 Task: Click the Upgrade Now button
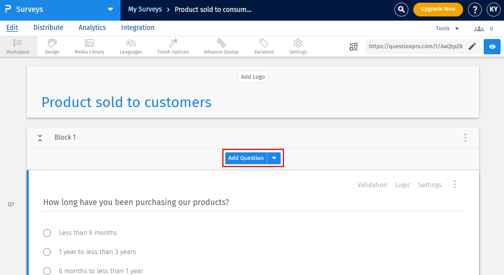pos(438,9)
